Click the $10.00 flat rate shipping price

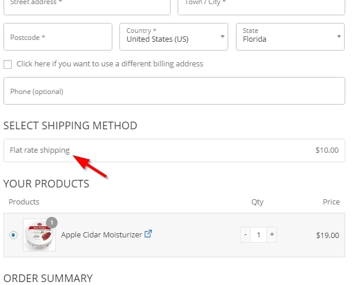click(327, 150)
